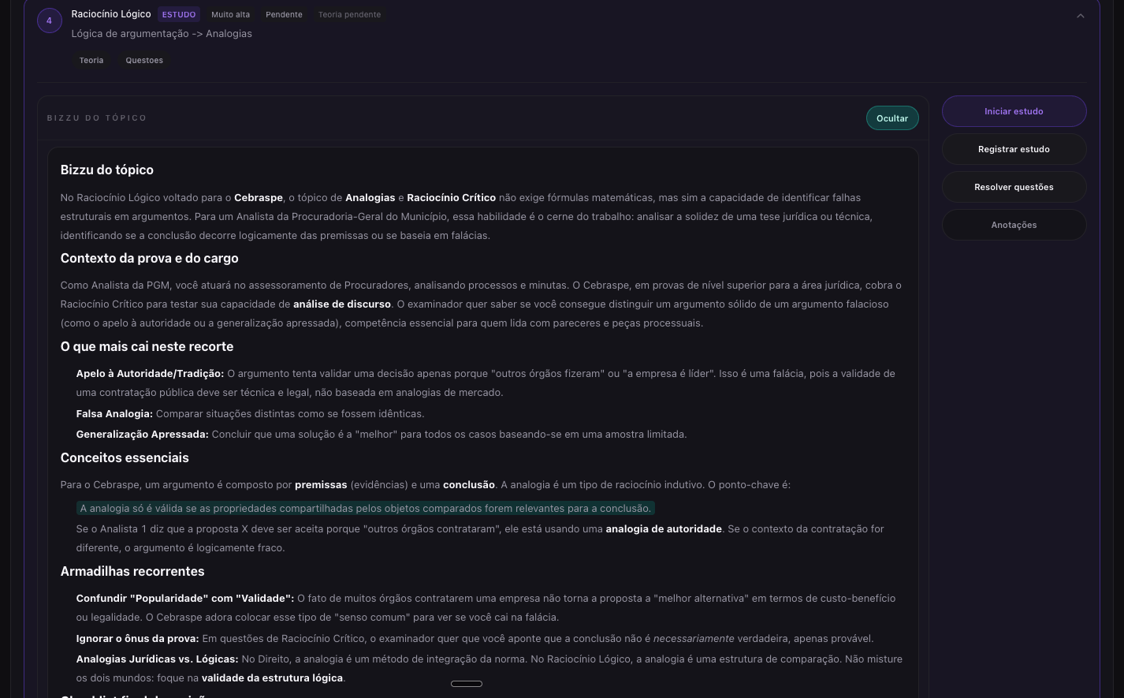Expand the "Conceitos essenciais" heading
Image resolution: width=1124 pixels, height=698 pixels.
pyautogui.click(x=125, y=457)
